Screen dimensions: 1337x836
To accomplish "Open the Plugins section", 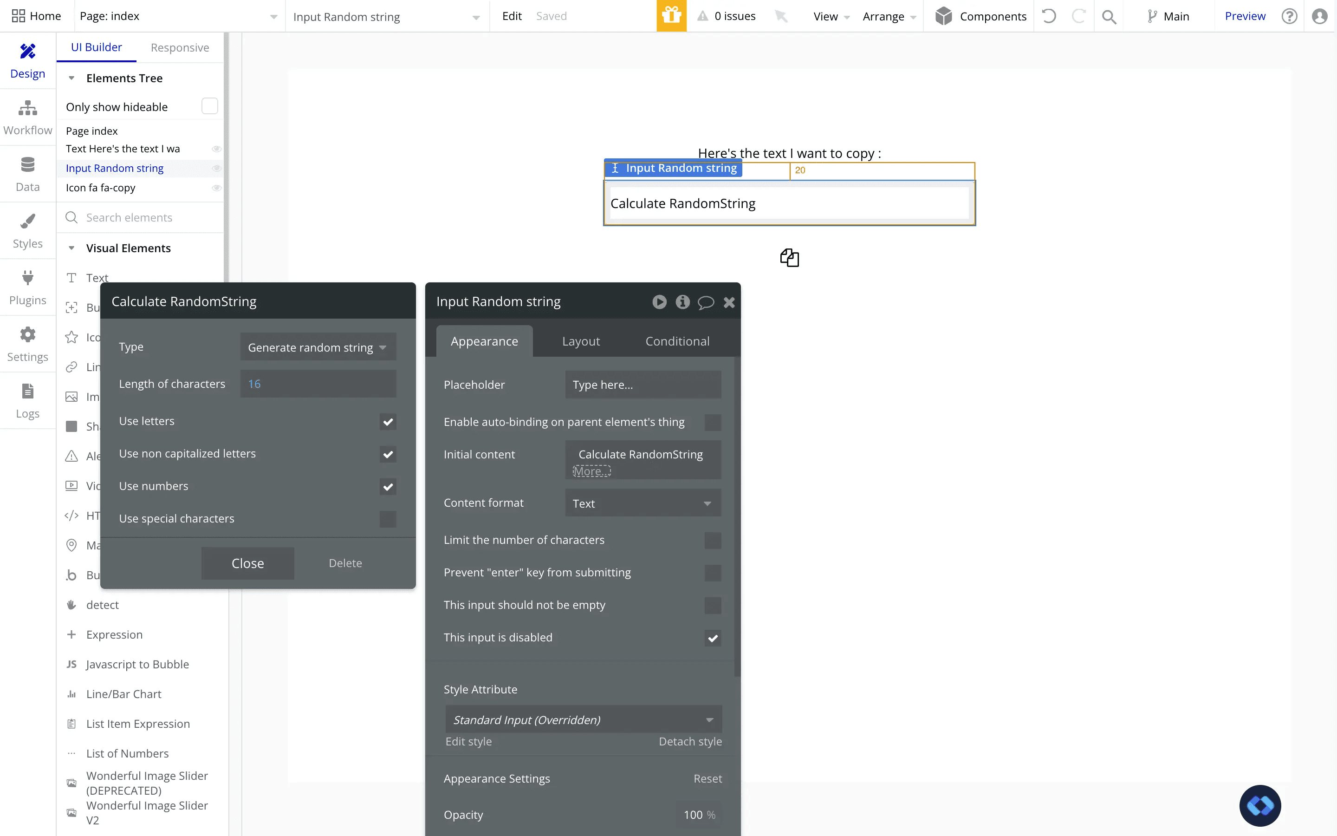I will 28,287.
